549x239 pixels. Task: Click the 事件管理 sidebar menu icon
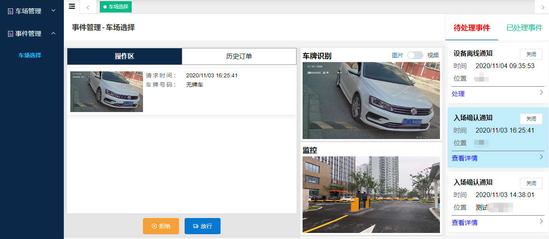pyautogui.click(x=11, y=34)
